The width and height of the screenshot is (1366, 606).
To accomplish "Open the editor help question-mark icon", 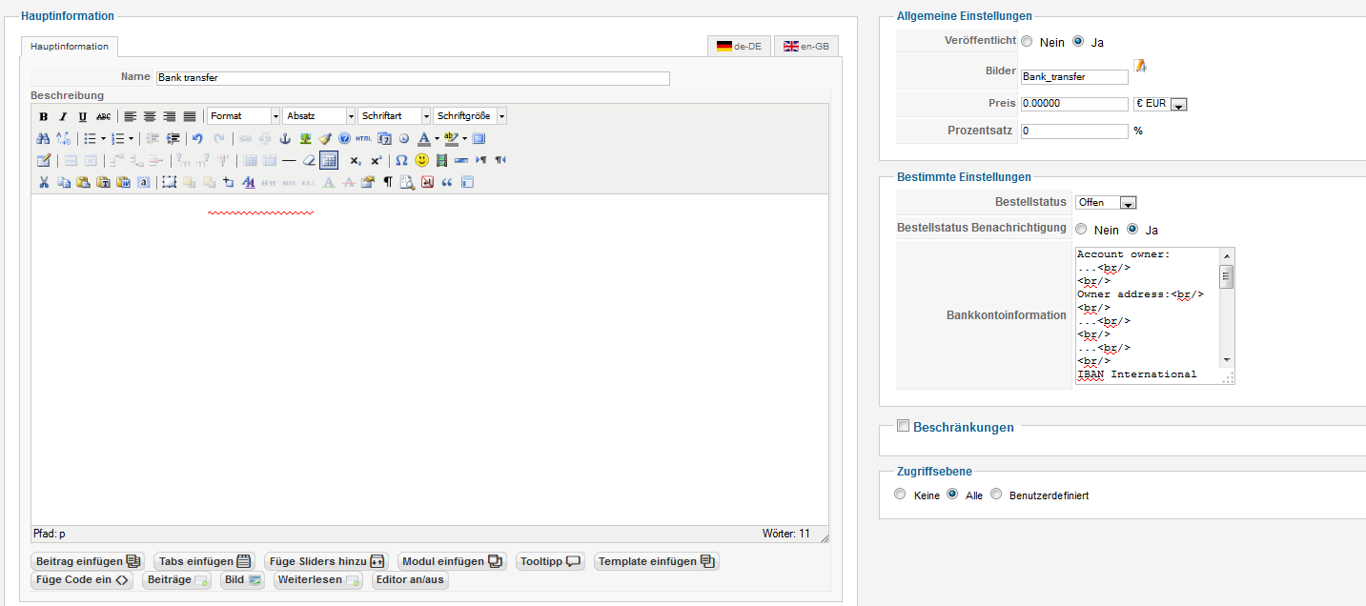I will pyautogui.click(x=344, y=138).
